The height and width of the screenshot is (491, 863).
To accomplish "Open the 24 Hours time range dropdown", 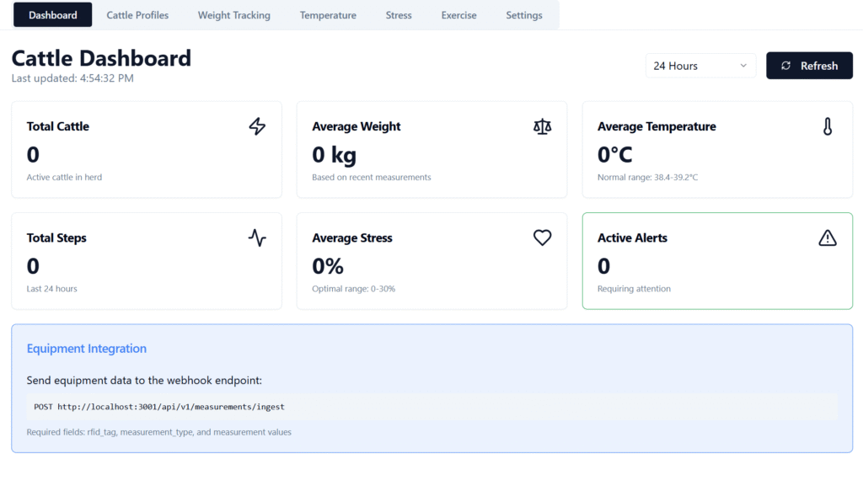I will [700, 66].
